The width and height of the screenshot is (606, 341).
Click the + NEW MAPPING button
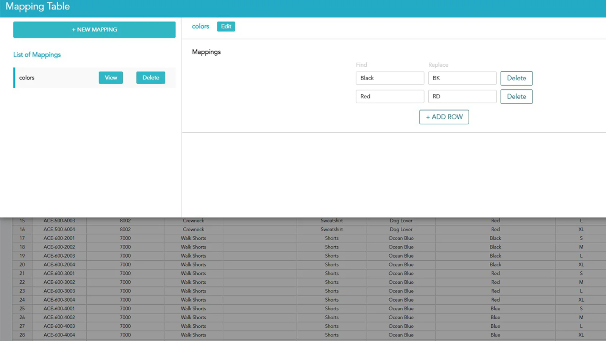click(x=94, y=30)
